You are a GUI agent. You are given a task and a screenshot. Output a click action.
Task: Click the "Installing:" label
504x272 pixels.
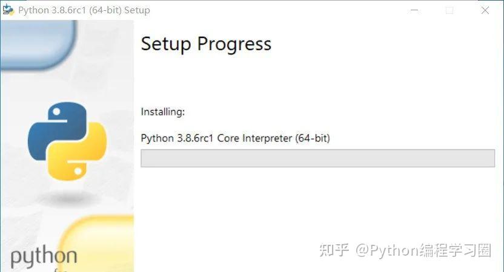pos(162,112)
